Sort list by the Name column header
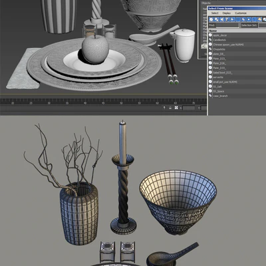This screenshot has height=266, width=266. coord(237,31)
